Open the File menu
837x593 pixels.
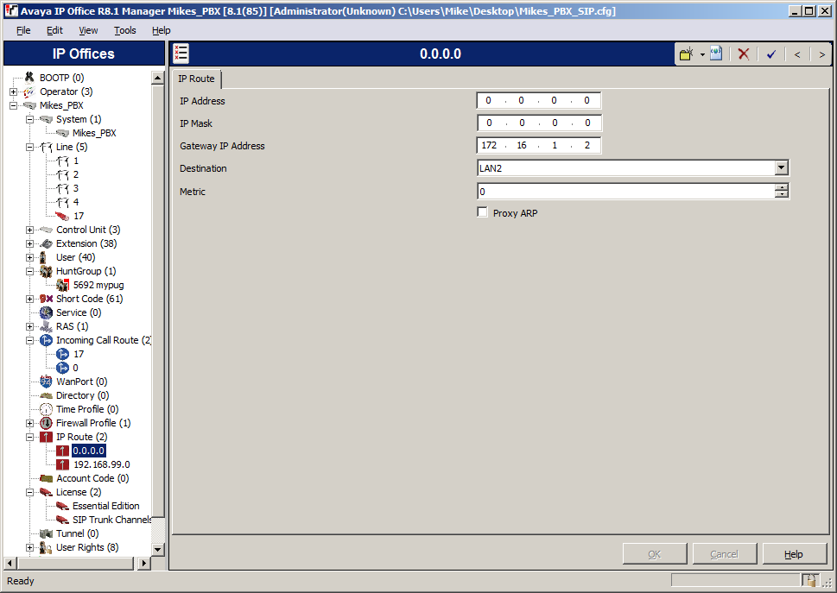[x=23, y=30]
